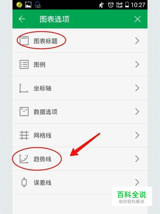This screenshot has width=160, height=214.
Task: Expand 坐标轴 using its right chevron
Action: pos(137,88)
